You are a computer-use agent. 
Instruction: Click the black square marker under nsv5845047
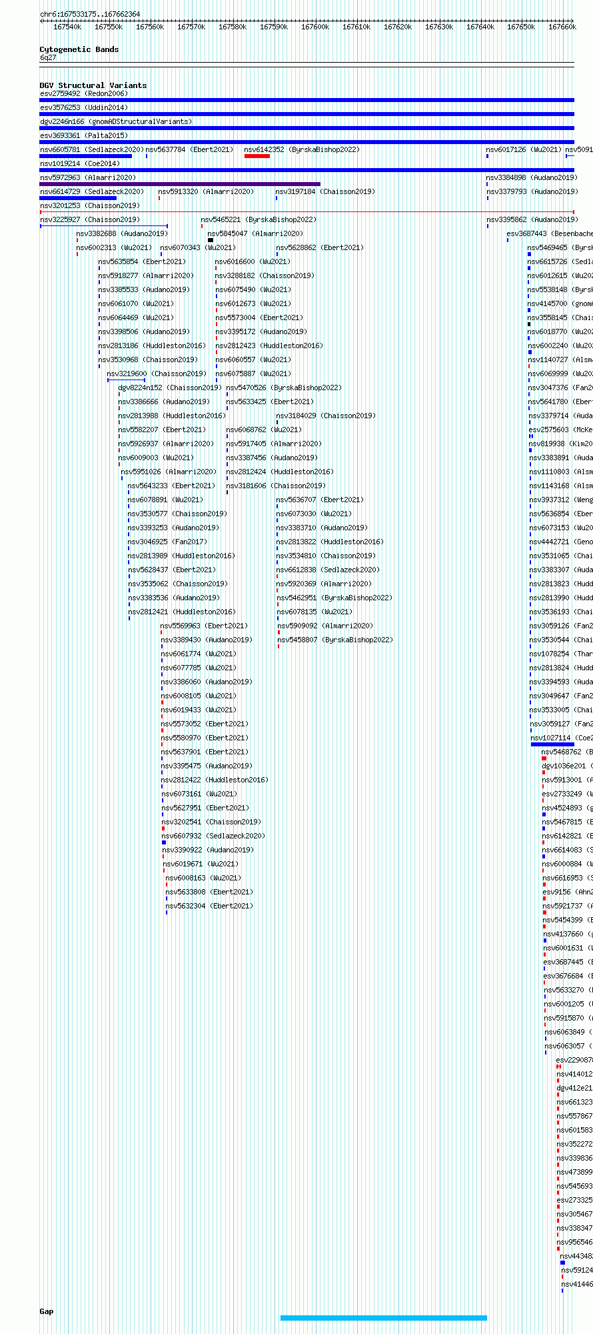(211, 240)
